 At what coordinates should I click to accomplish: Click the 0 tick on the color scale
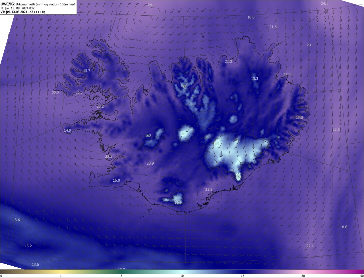tap(1, 276)
